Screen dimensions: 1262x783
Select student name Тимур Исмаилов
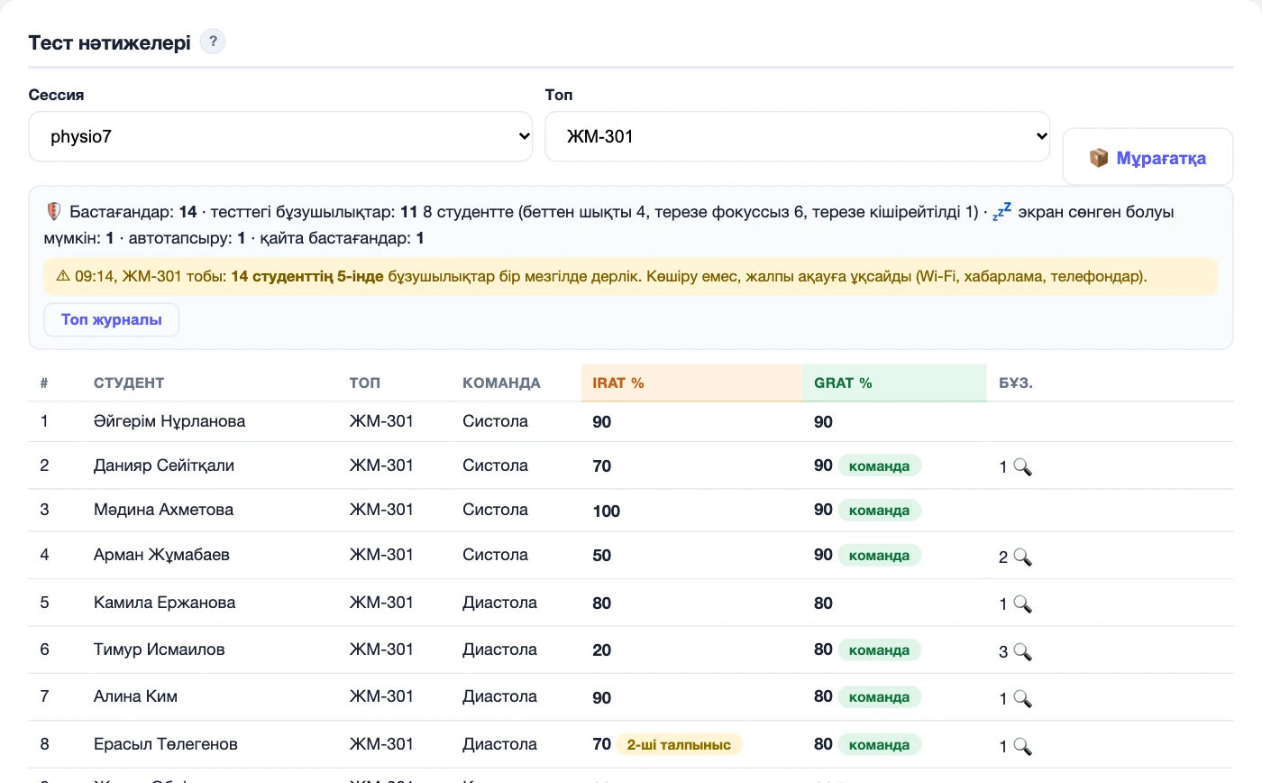click(x=160, y=649)
